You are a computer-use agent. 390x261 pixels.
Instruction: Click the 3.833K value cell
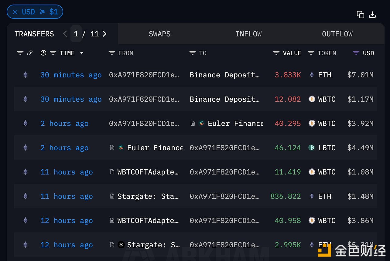coord(288,75)
